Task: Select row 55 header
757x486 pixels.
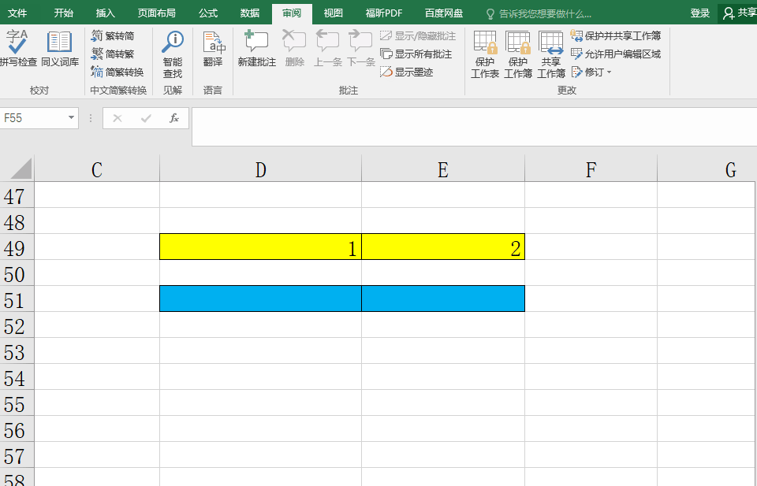Action: 17,404
